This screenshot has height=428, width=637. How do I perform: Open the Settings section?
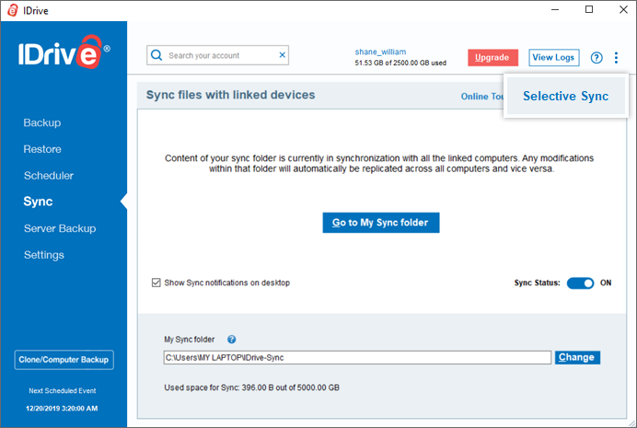pyautogui.click(x=44, y=255)
